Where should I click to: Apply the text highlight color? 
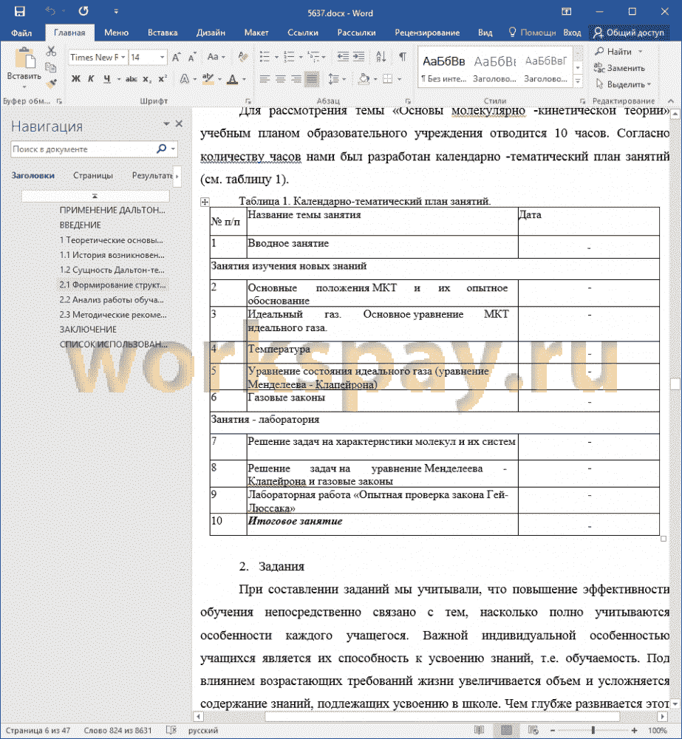(x=208, y=79)
